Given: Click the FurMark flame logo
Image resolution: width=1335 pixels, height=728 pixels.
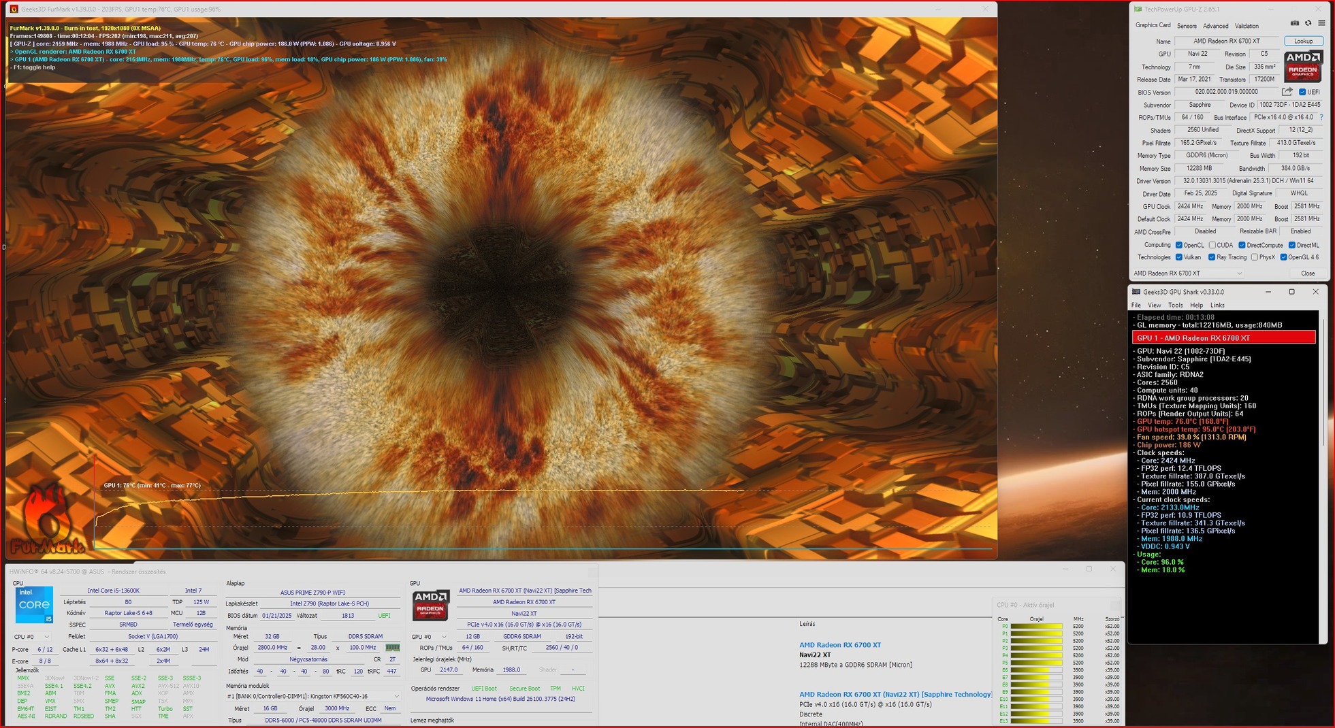Looking at the screenshot, I should [x=46, y=520].
